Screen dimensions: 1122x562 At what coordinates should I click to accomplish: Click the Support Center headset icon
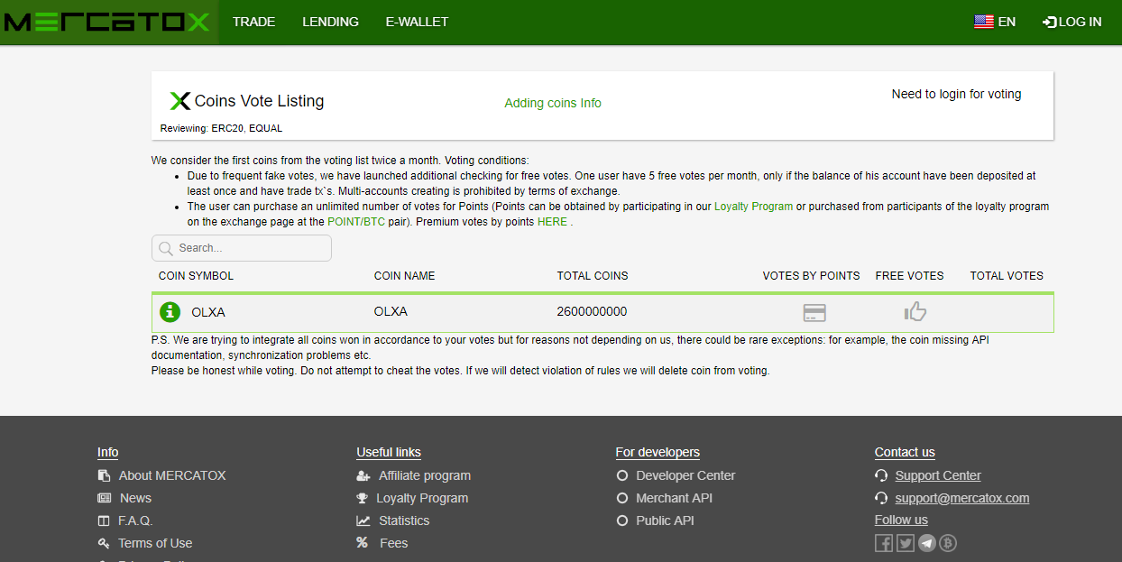tap(881, 475)
